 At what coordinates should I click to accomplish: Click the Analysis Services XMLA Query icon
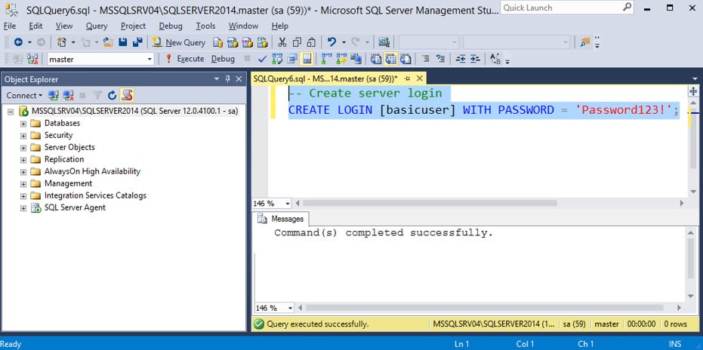click(263, 42)
